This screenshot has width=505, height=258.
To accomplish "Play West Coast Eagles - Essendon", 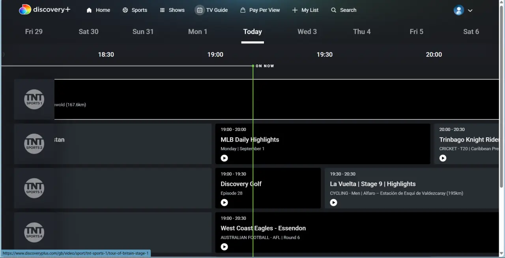I will (224, 247).
